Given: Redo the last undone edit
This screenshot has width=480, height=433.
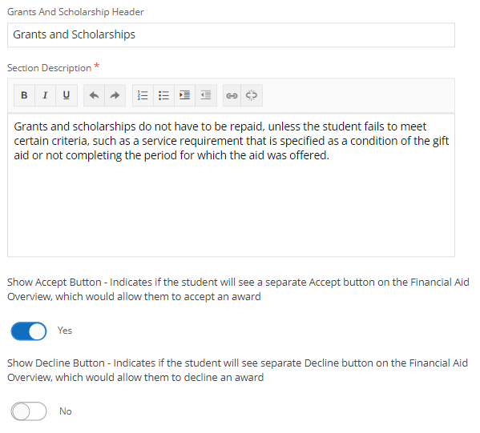Looking at the screenshot, I should click(x=115, y=95).
